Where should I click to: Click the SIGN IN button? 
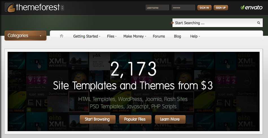click(x=204, y=8)
